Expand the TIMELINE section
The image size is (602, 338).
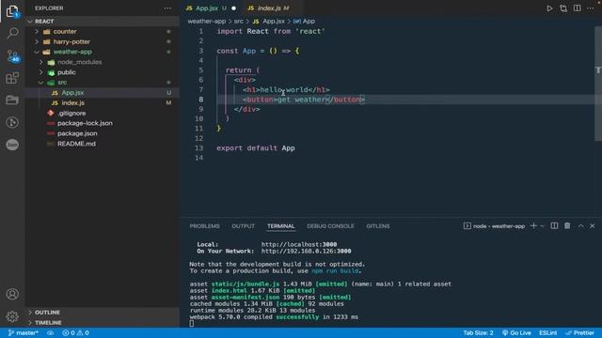tap(103, 322)
